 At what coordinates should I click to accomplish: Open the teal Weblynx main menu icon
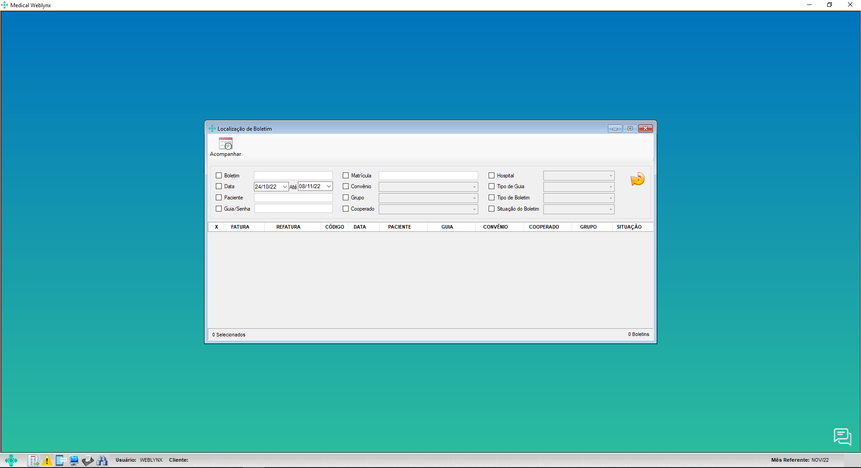point(11,460)
